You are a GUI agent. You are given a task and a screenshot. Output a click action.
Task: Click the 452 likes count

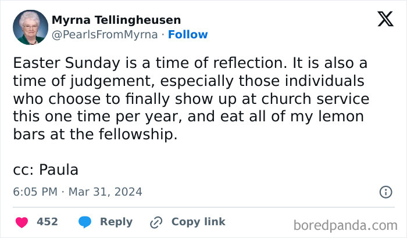(x=47, y=222)
